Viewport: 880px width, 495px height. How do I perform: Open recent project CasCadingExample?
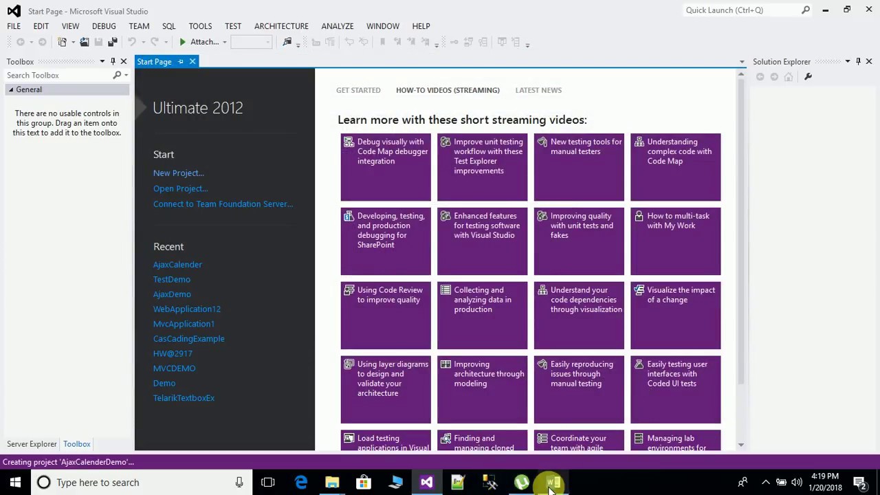click(189, 339)
